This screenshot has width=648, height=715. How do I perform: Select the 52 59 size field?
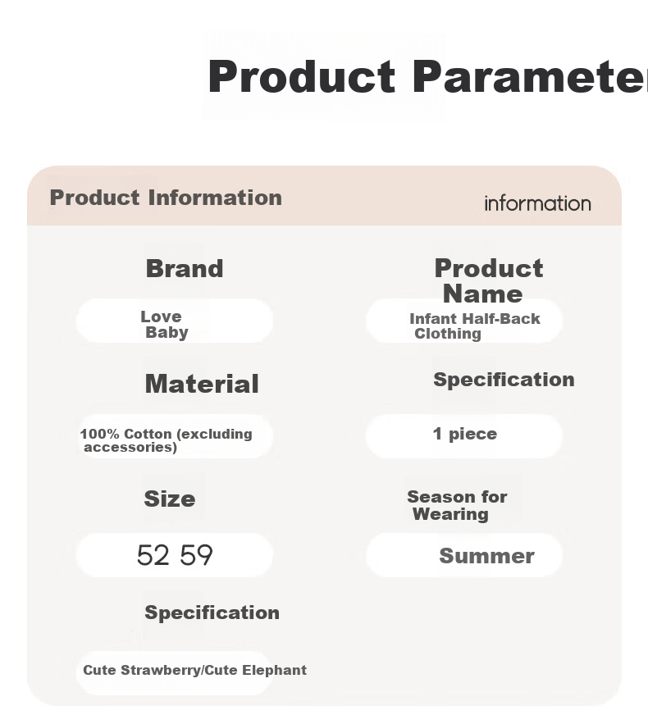tap(175, 555)
